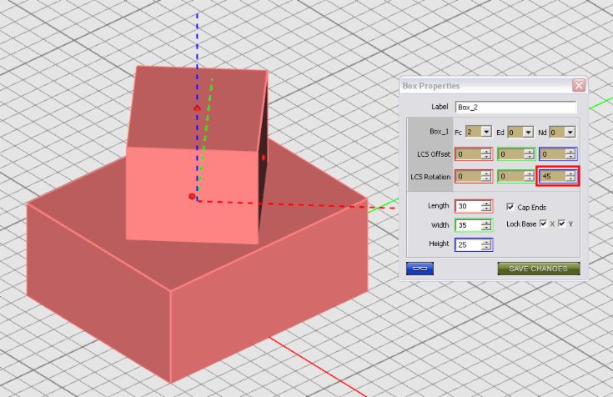Click the Box_1 parent label text
Image resolution: width=613 pixels, height=397 pixels.
(x=439, y=132)
